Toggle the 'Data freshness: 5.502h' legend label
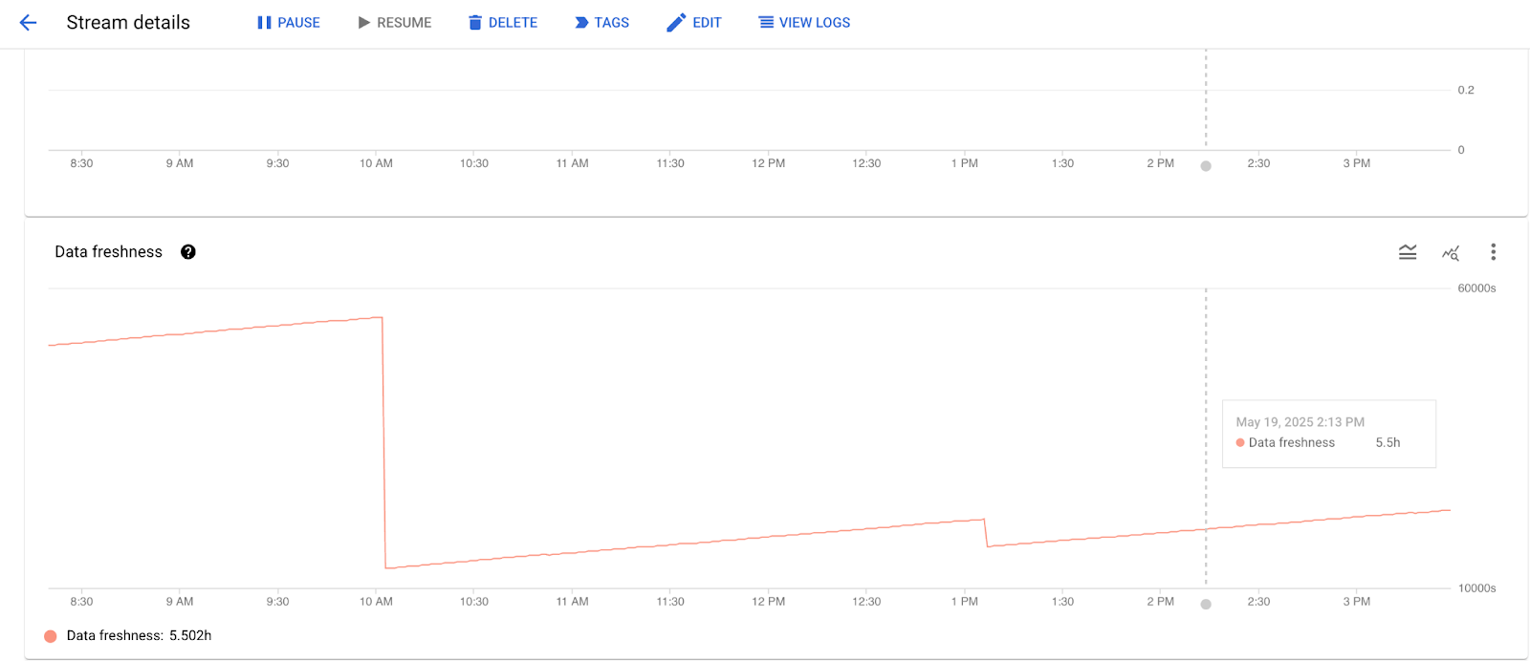Screen dimensions: 1530x661 click(139, 636)
